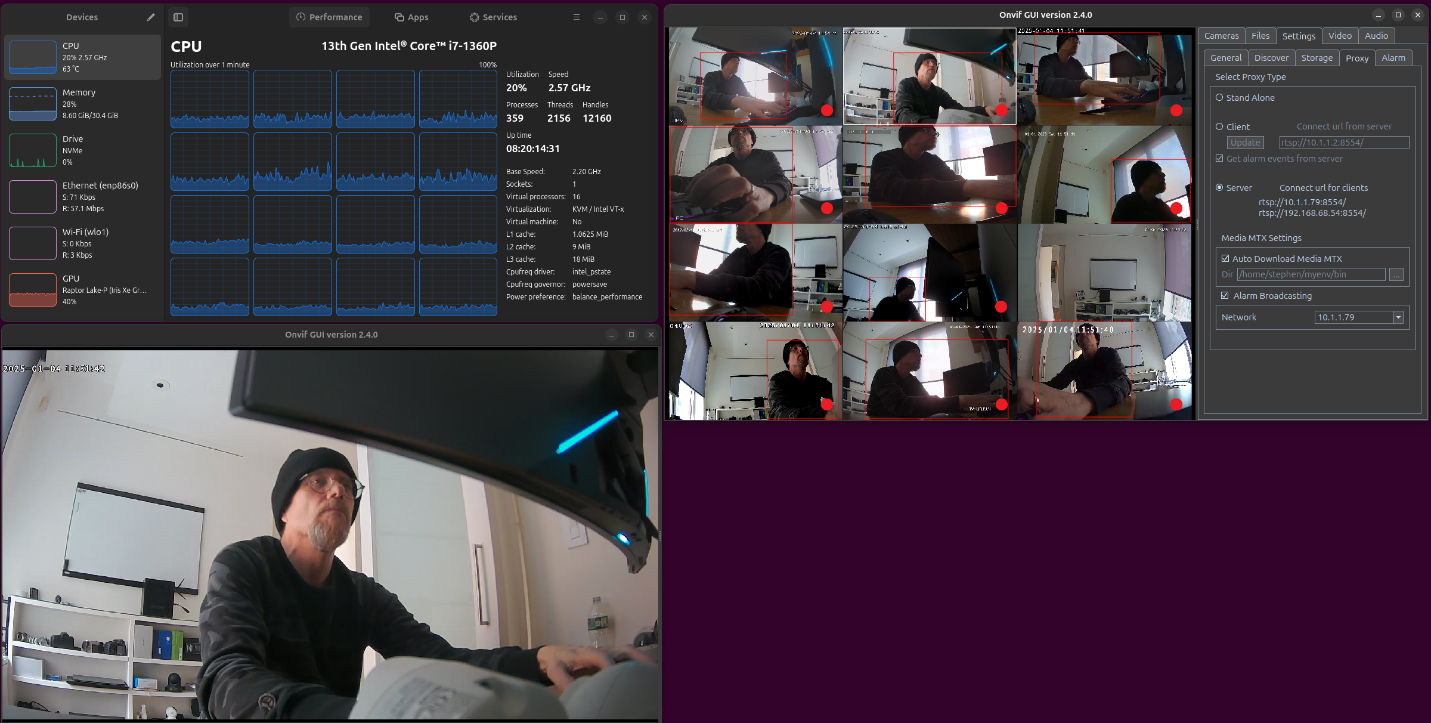The image size is (1431, 723).
Task: Open the Cameras tab
Action: [x=1221, y=36]
